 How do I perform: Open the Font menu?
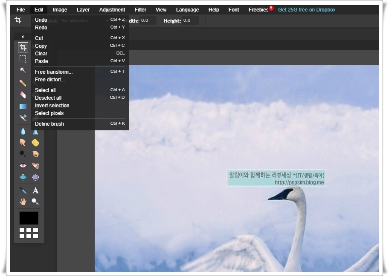[234, 10]
